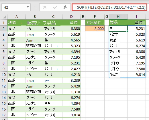Viewport: 149px width, 120px height.
Task: Click the formula bar SORT FILTER formula
Action: click(x=109, y=7)
